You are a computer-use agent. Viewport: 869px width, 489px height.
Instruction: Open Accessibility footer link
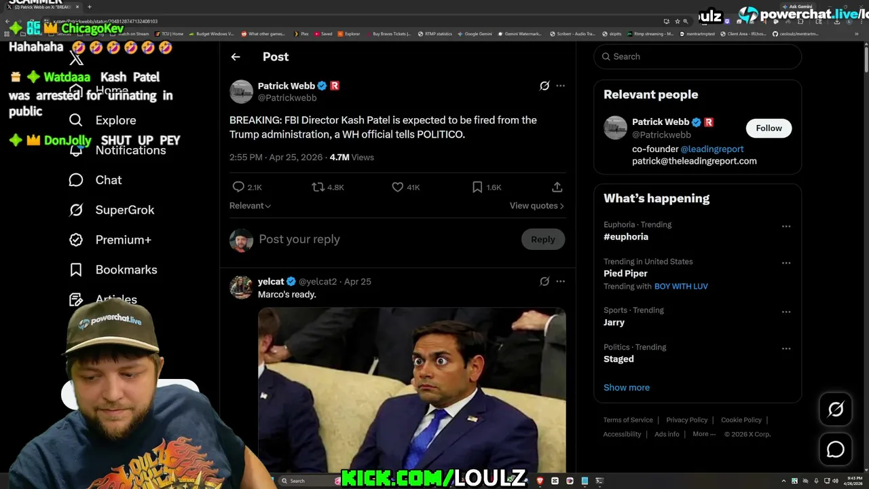coord(622,434)
